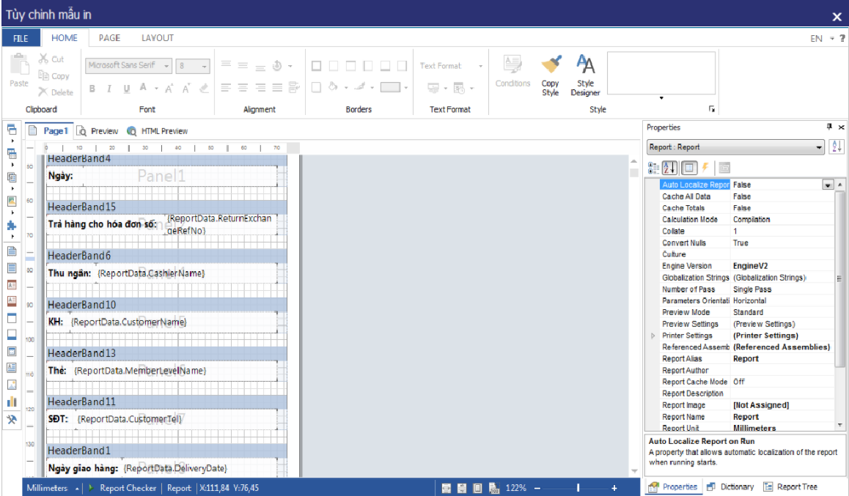Open the Style Designer tool
Image resolution: width=849 pixels, height=496 pixels.
[x=585, y=66]
